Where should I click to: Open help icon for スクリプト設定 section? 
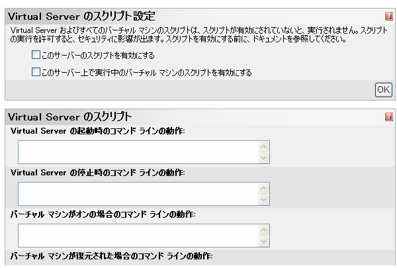click(388, 16)
